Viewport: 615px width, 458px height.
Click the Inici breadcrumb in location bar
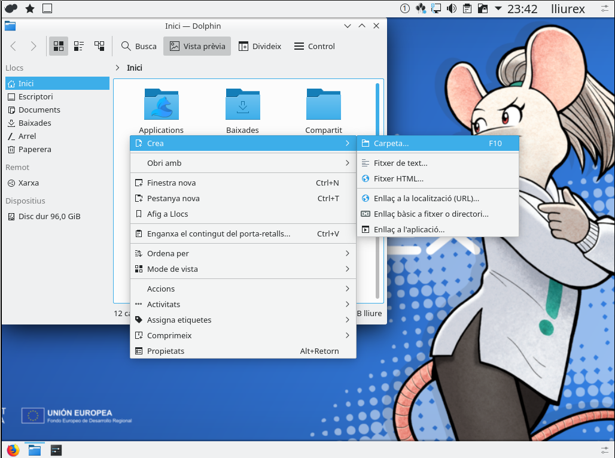(x=135, y=68)
